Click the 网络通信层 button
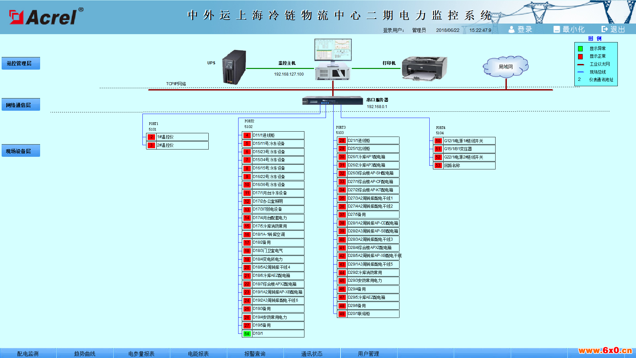Viewport: 636px width, 358px height. coord(21,105)
